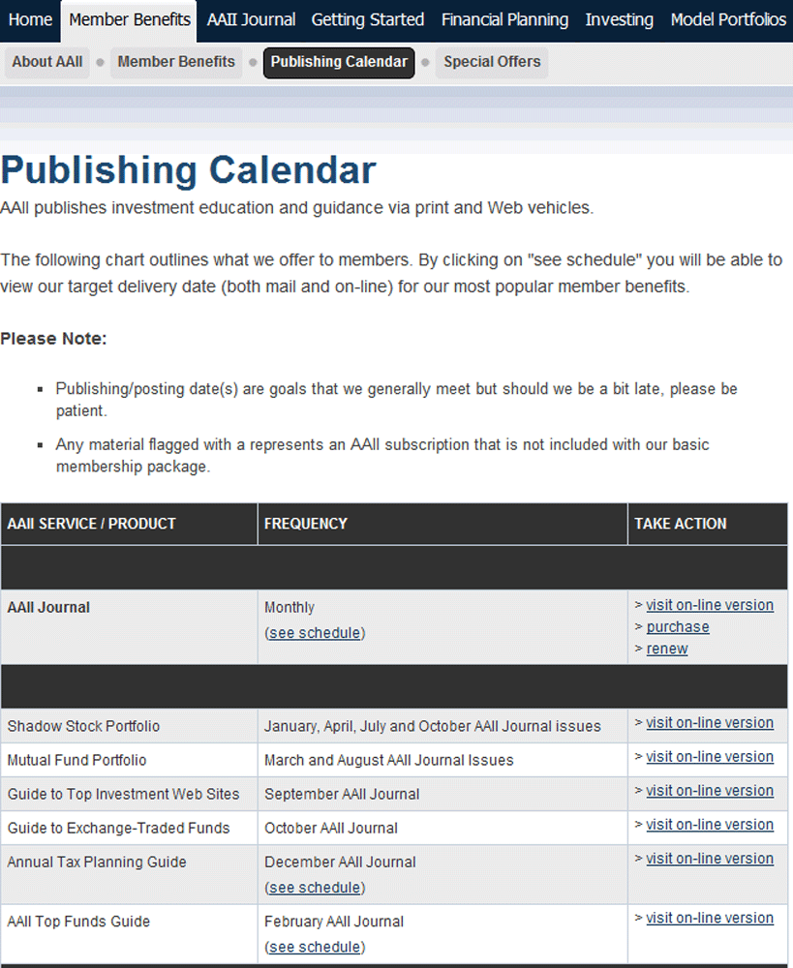View the schedule for the monthly AAII Journal
The width and height of the screenshot is (793, 968).
click(x=315, y=633)
